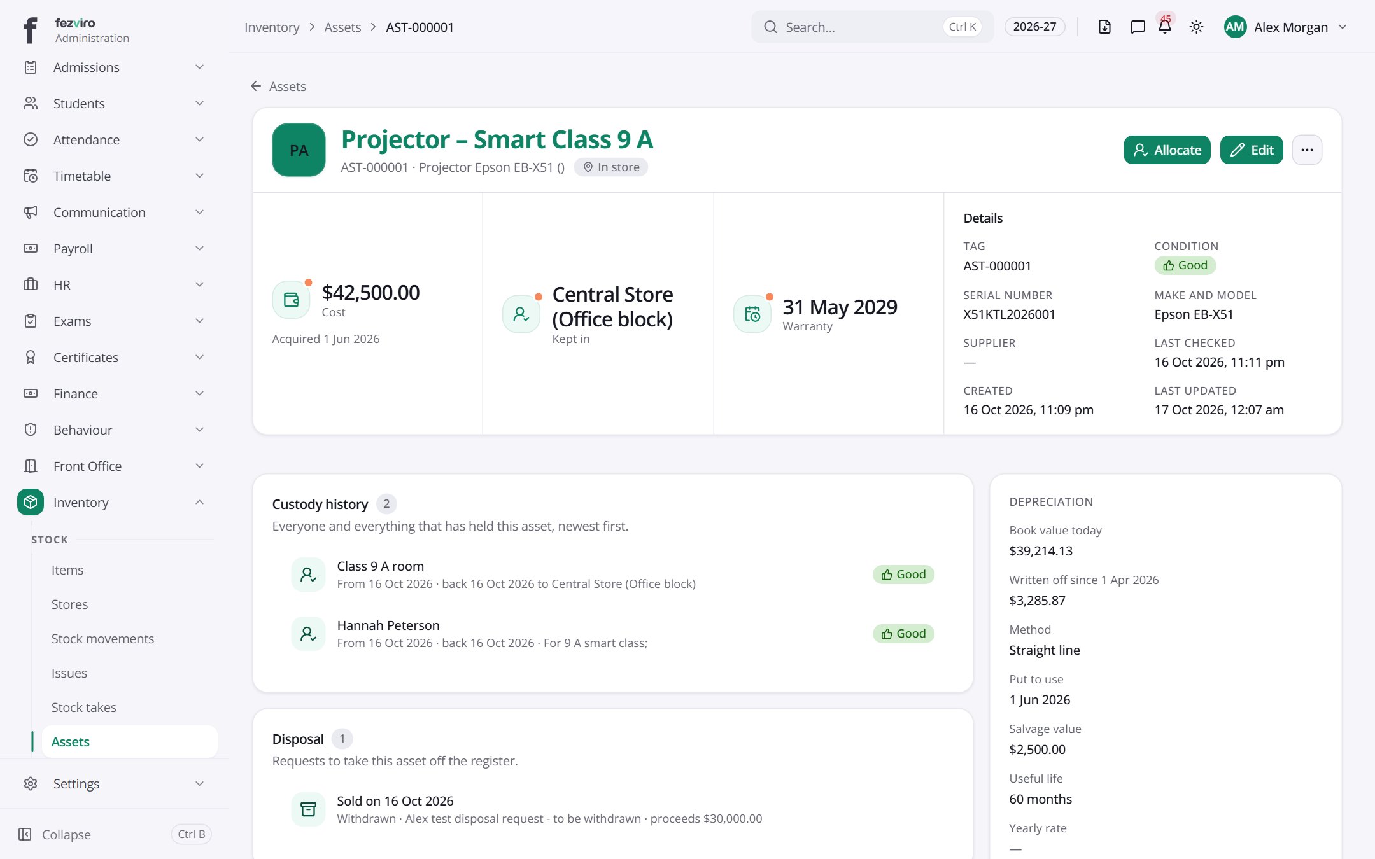1375x859 pixels.
Task: Click the fezviro logo icon
Action: point(30,30)
